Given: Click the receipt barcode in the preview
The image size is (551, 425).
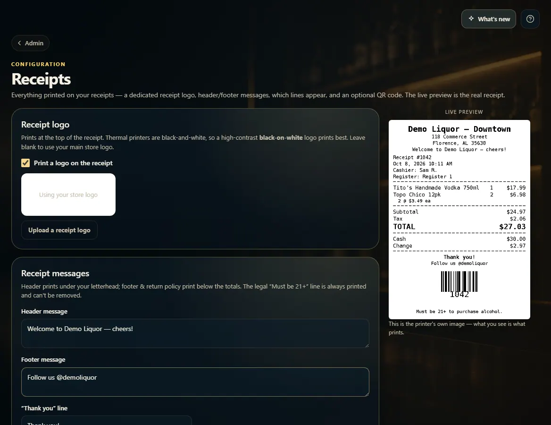Looking at the screenshot, I should (x=459, y=284).
